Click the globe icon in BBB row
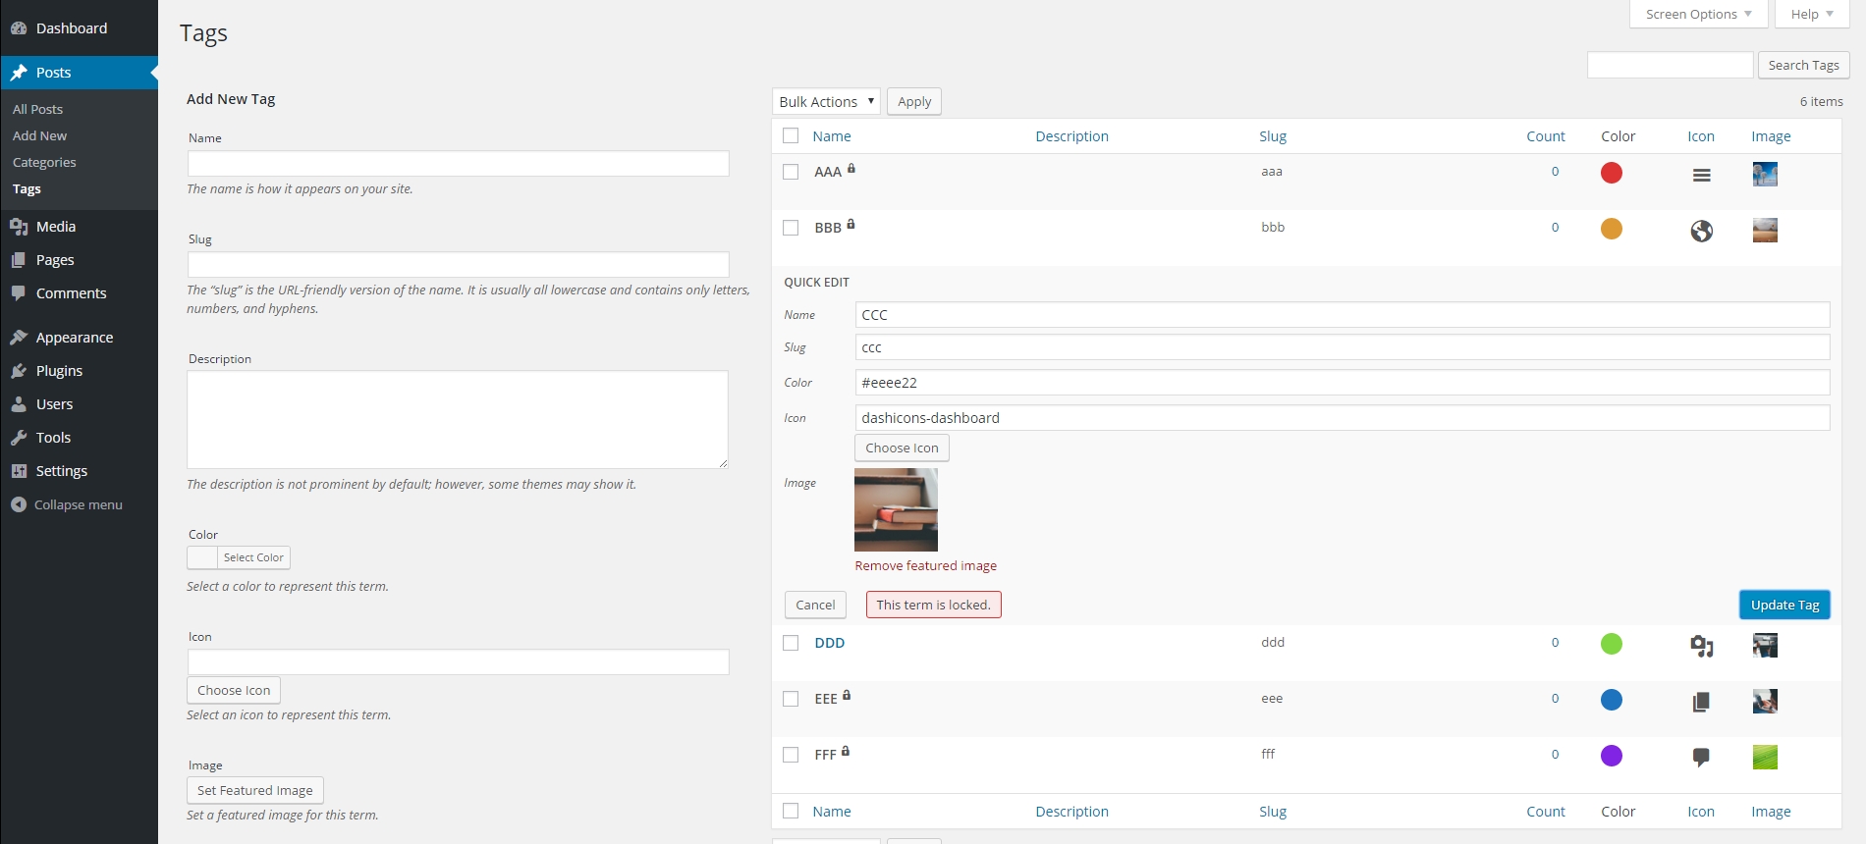This screenshot has height=844, width=1866. coord(1702,231)
